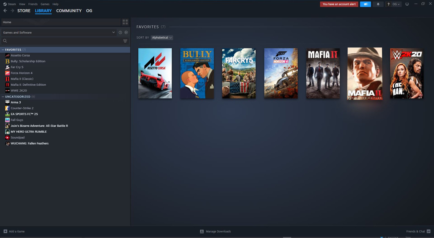Click the Manage Downloads icon
Image resolution: width=434 pixels, height=238 pixels.
click(x=202, y=231)
